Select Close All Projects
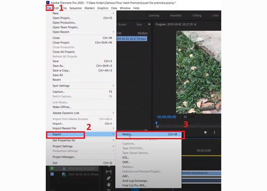 [x=81, y=52]
